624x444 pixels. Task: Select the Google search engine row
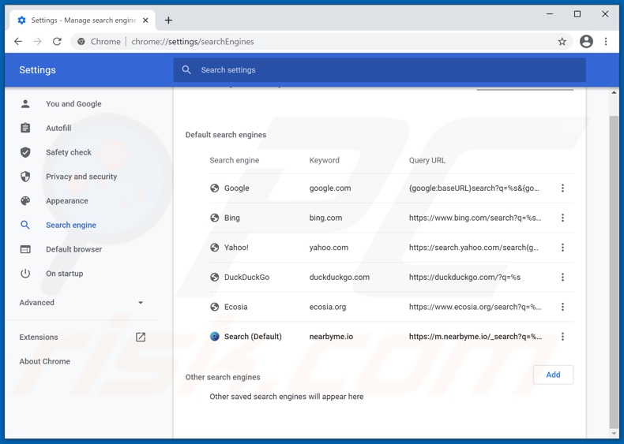(392, 188)
